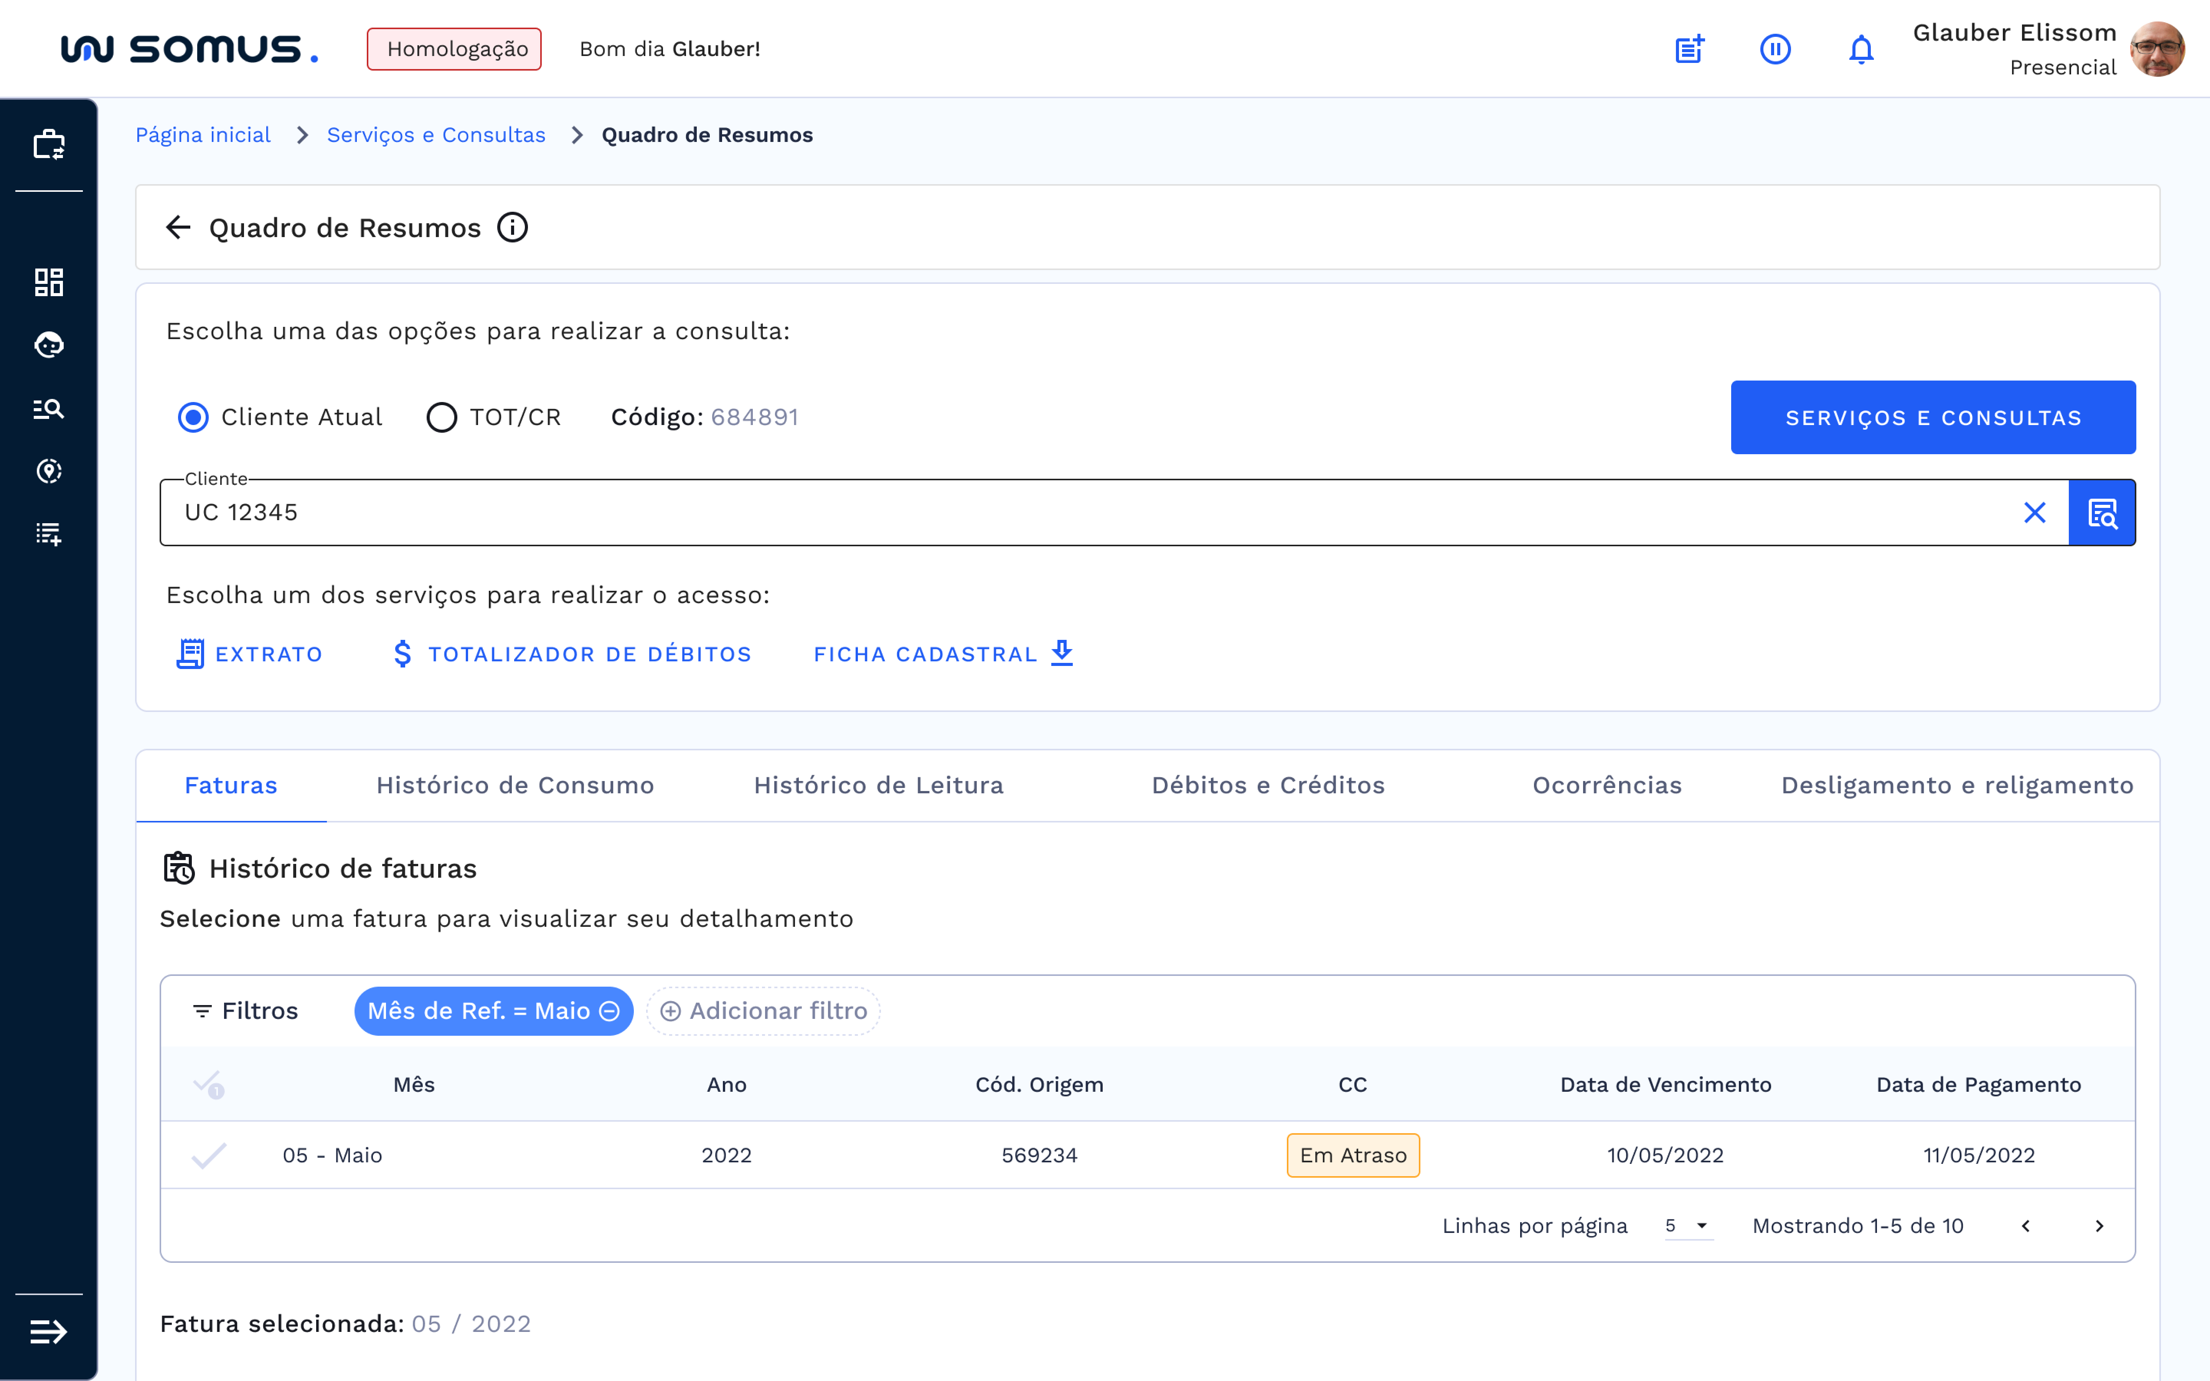Click the client search icon button
The image size is (2210, 1381).
pos(2101,513)
